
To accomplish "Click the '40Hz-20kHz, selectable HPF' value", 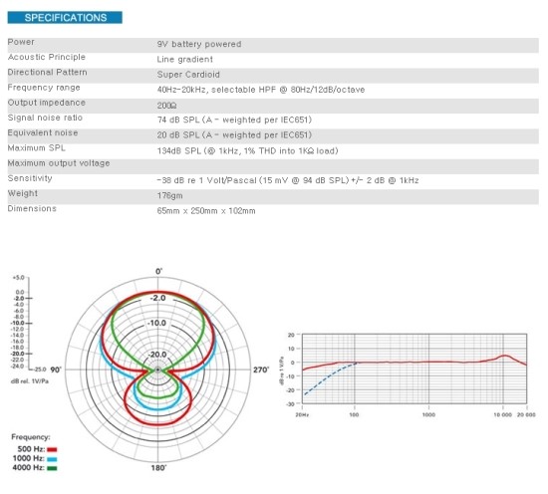I will point(261,90).
